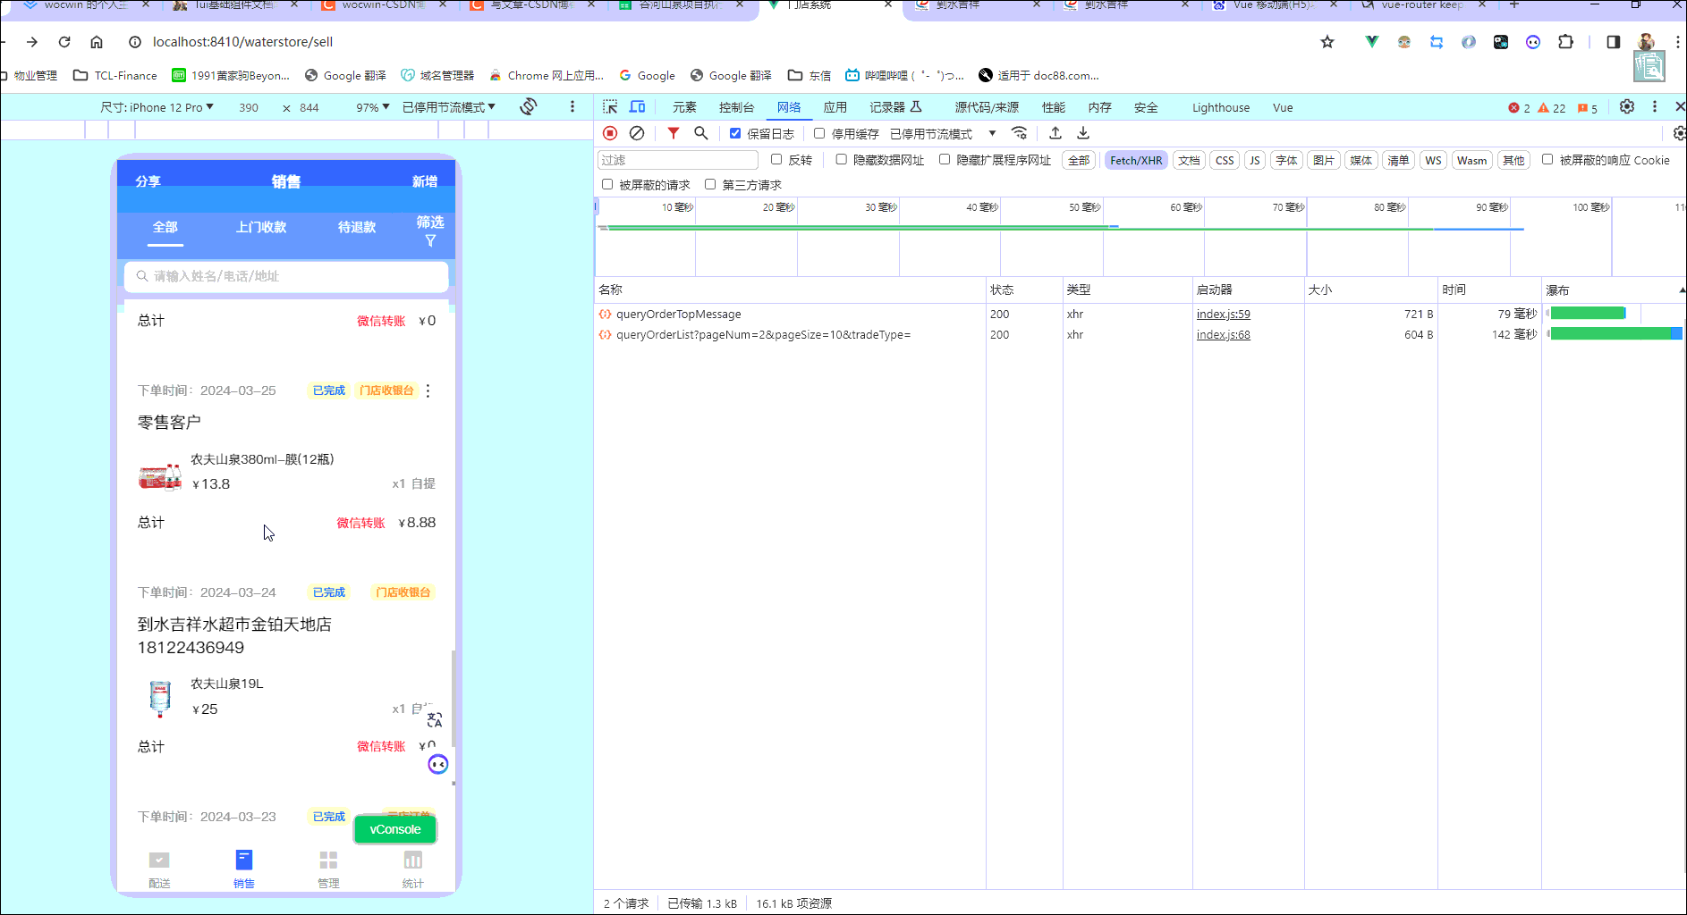1687x915 pixels.
Task: Open device toolbar 已停用节流模式 dropdown
Action: (448, 107)
